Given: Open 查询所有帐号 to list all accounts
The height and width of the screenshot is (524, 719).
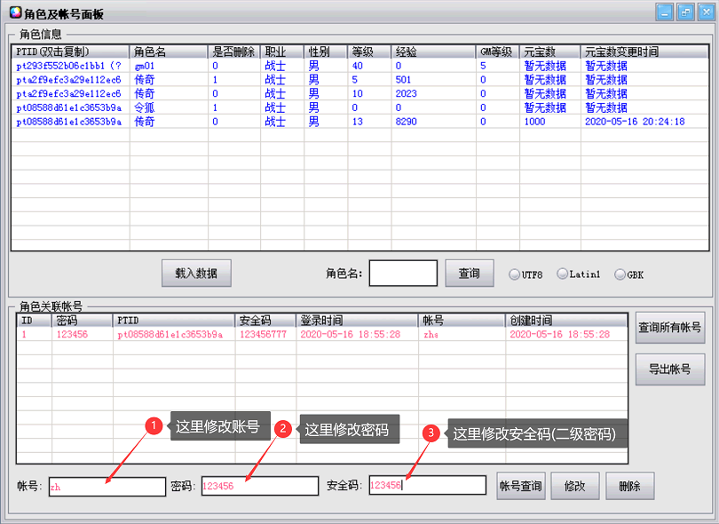Looking at the screenshot, I should point(669,328).
